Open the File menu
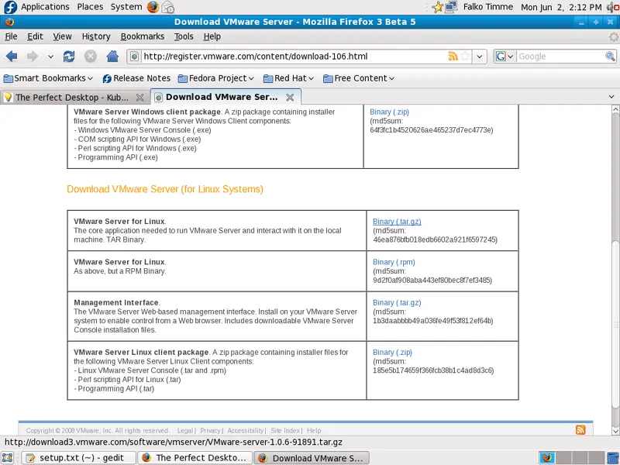This screenshot has height=465, width=620. click(x=11, y=36)
